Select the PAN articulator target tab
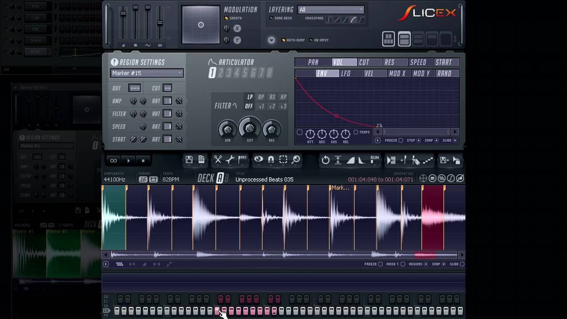The image size is (567, 319). pyautogui.click(x=313, y=62)
